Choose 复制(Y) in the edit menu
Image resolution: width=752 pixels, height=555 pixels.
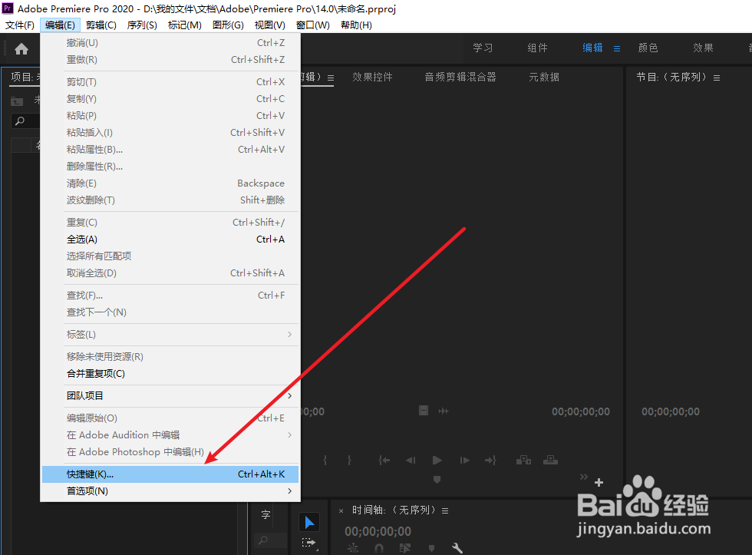tap(170, 99)
